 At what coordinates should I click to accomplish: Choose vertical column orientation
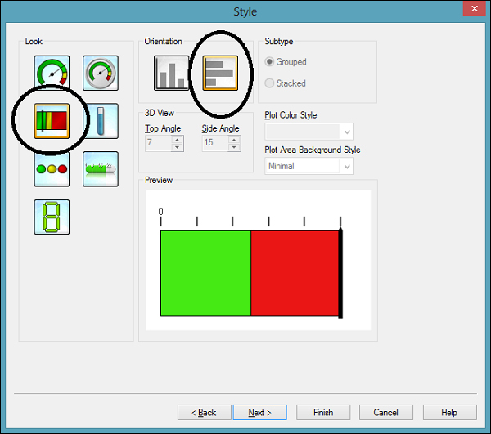click(x=171, y=73)
